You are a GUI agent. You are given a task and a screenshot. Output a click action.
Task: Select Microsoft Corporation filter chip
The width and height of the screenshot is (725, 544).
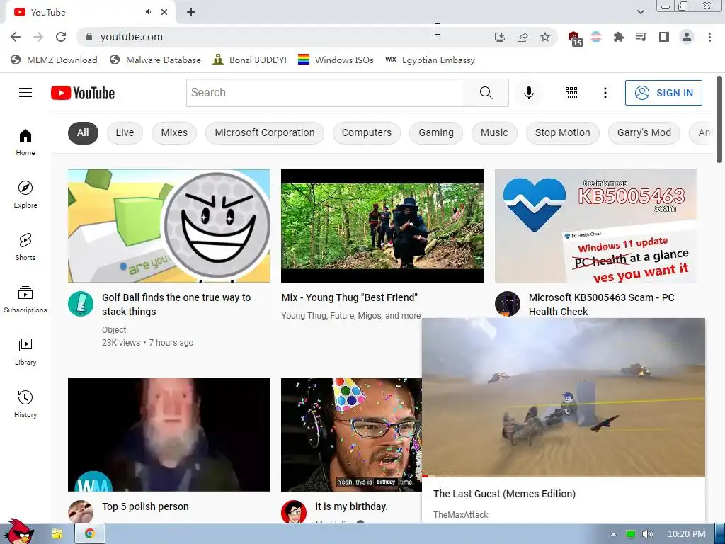click(265, 132)
